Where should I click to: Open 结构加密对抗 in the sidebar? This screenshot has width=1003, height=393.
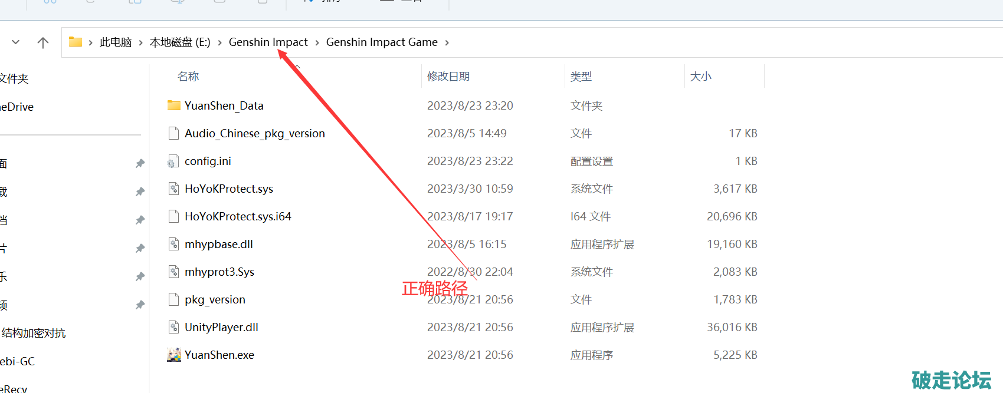coord(34,333)
